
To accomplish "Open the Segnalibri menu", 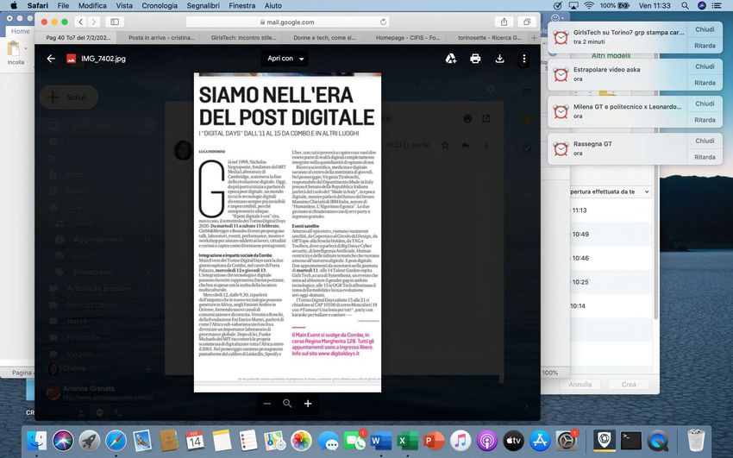I will [x=203, y=5].
